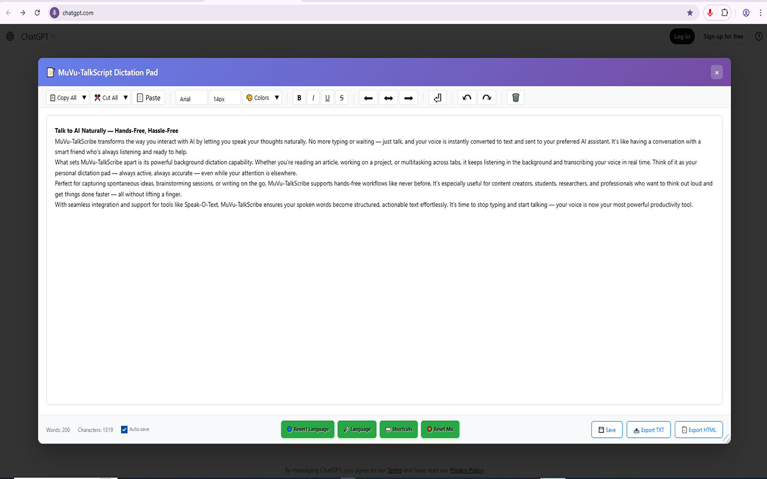Export the note as TXT

[648, 430]
